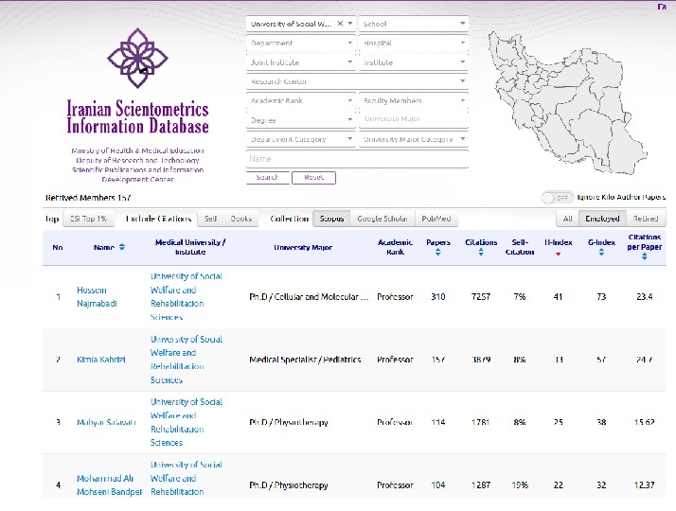Enable the ESI Top 1% filter
The width and height of the screenshot is (676, 511).
click(88, 219)
